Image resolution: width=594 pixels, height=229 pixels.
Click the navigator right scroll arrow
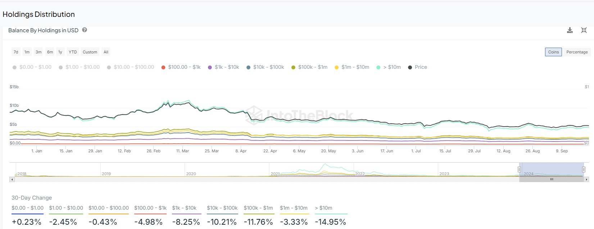[x=586, y=179]
